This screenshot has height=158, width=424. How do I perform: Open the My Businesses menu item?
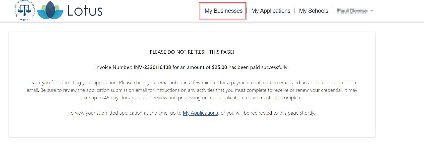223,11
